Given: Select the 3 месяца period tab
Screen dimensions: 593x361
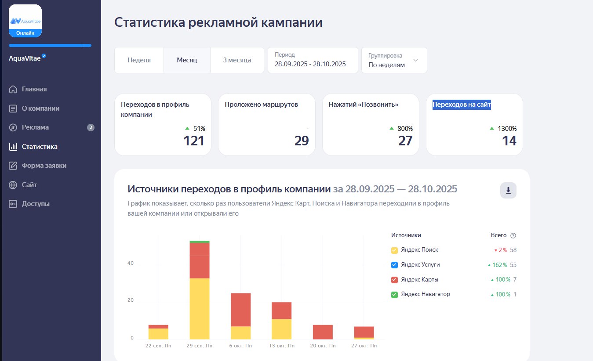Looking at the screenshot, I should (237, 60).
